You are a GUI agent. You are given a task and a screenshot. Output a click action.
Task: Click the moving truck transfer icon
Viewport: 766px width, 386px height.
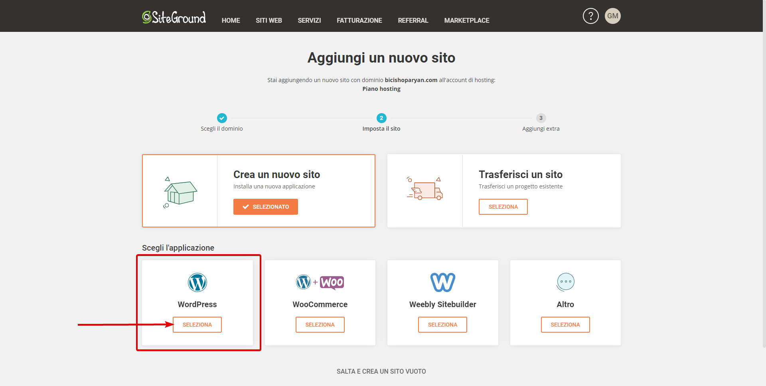click(x=425, y=189)
